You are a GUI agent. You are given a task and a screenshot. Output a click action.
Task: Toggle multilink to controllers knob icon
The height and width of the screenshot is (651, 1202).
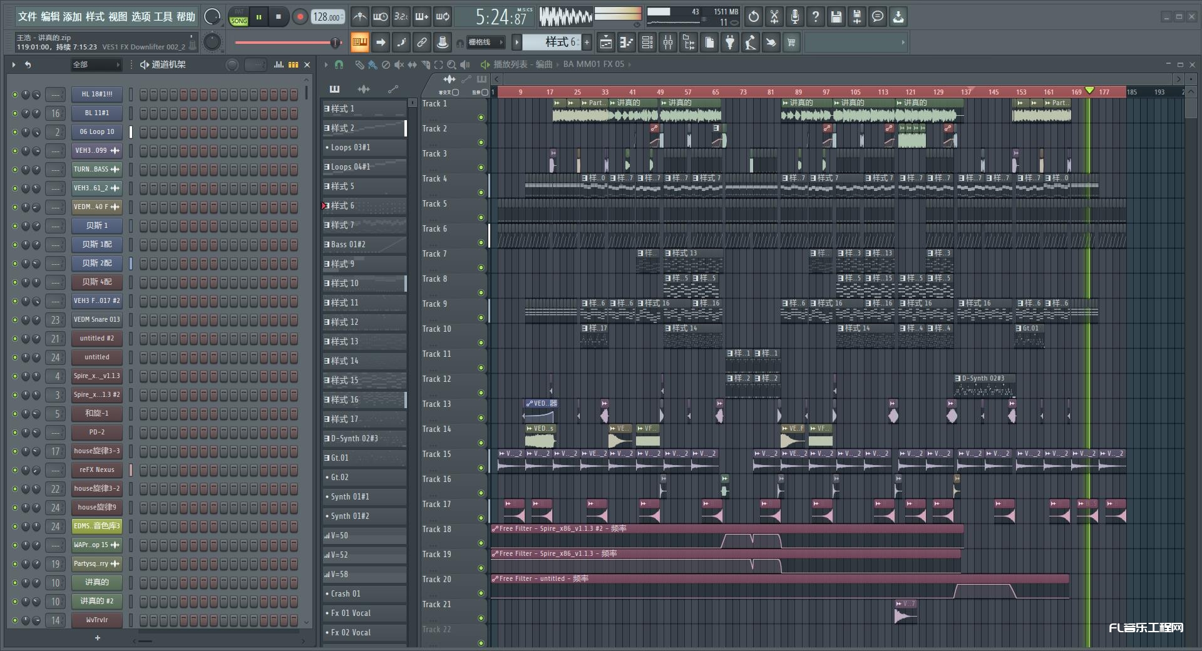coord(442,43)
